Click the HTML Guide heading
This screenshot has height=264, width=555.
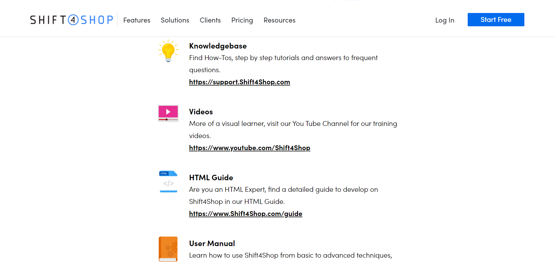pos(211,178)
